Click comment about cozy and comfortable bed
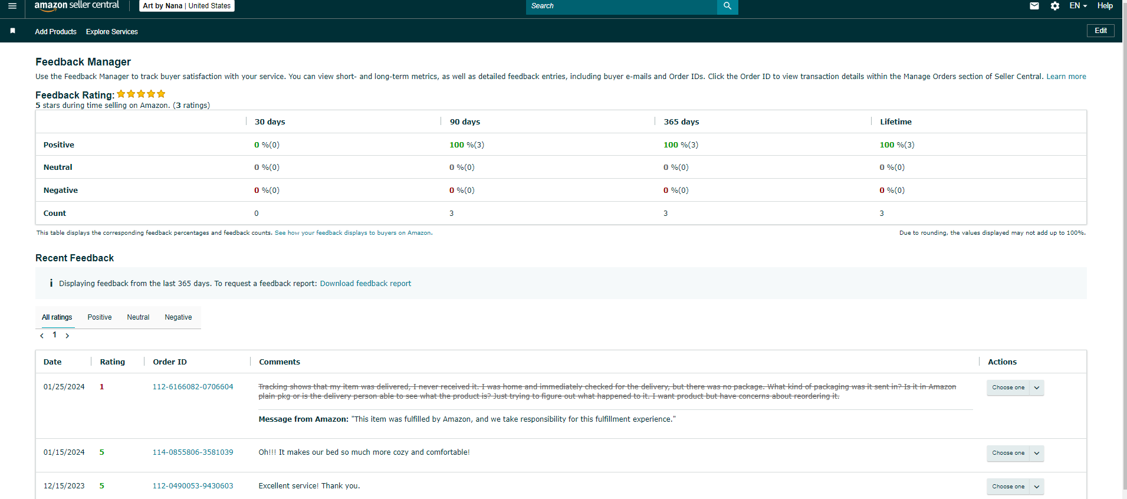1127x499 pixels. (364, 452)
